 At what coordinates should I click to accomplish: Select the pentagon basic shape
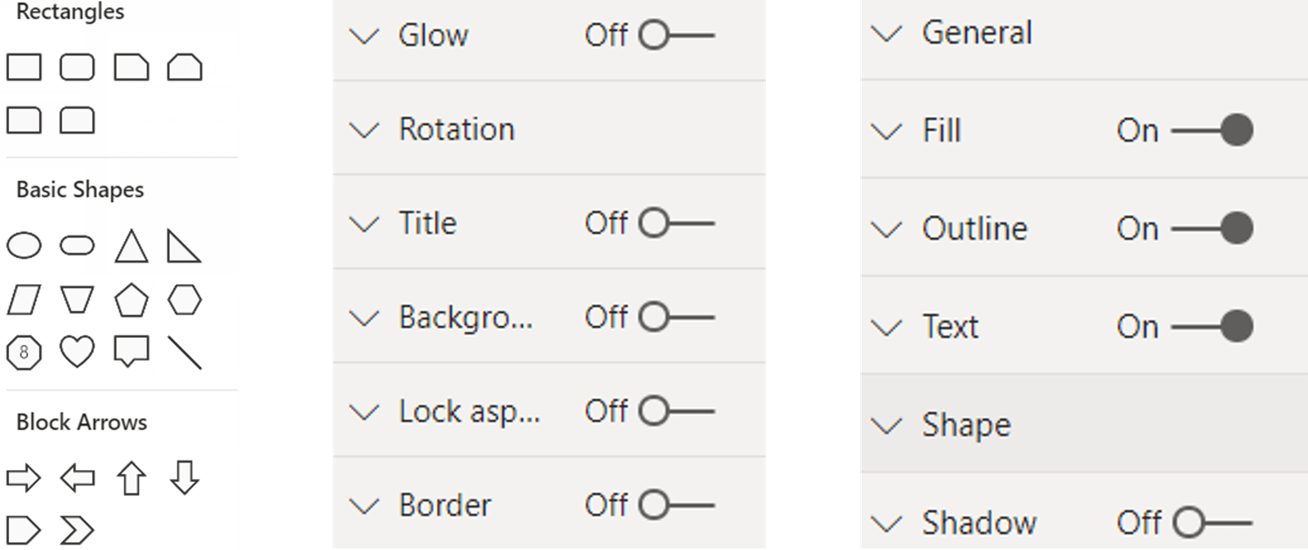(131, 300)
